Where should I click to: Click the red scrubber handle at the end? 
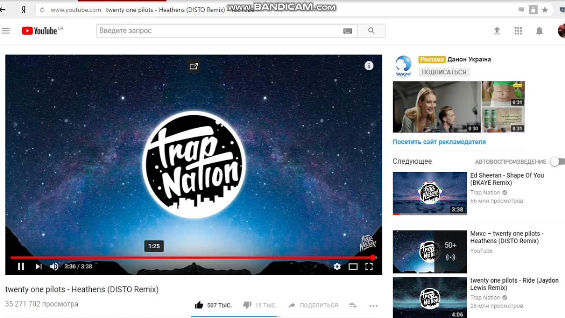373,257
